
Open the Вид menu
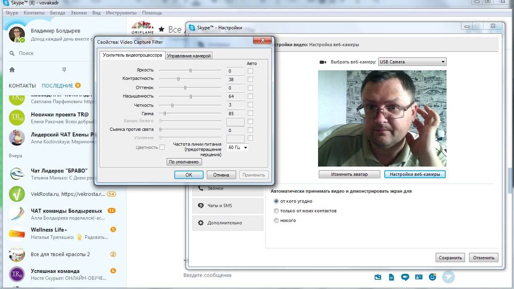[x=96, y=13]
